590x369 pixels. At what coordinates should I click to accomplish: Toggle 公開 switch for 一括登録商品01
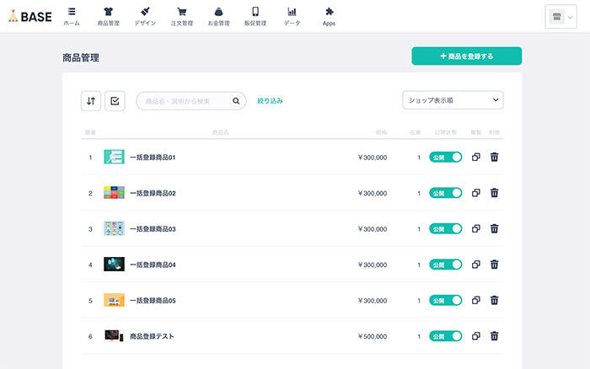point(446,158)
